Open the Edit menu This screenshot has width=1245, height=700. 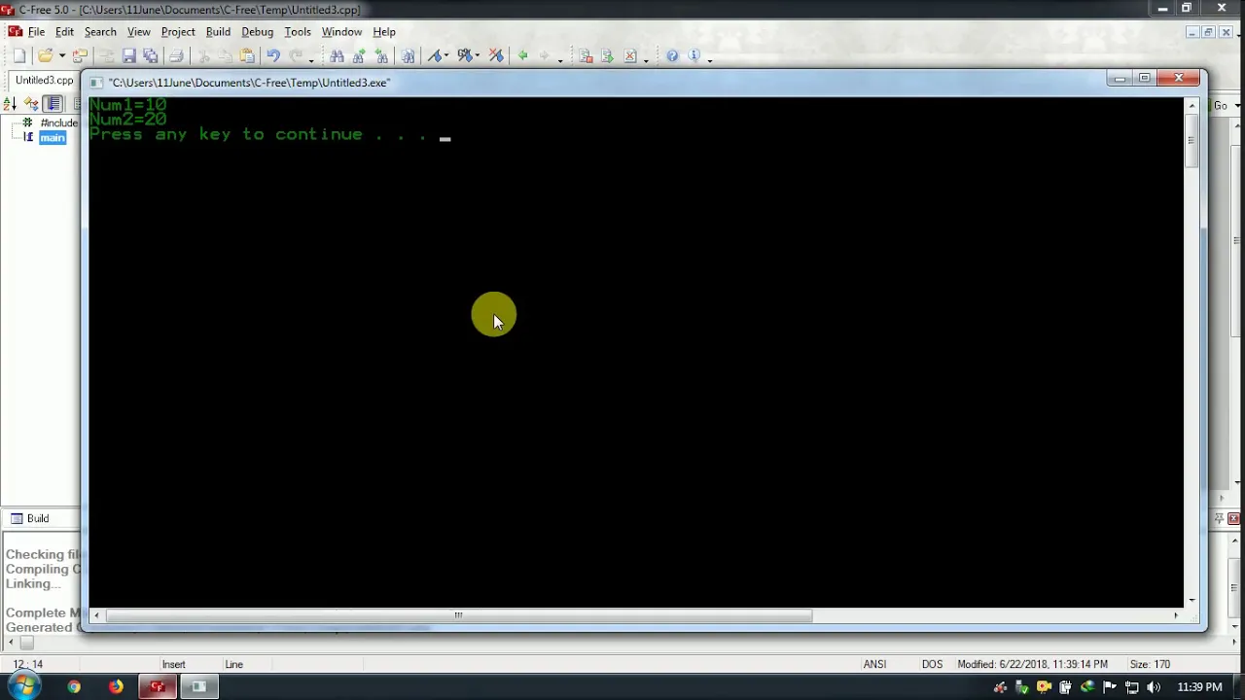click(64, 32)
